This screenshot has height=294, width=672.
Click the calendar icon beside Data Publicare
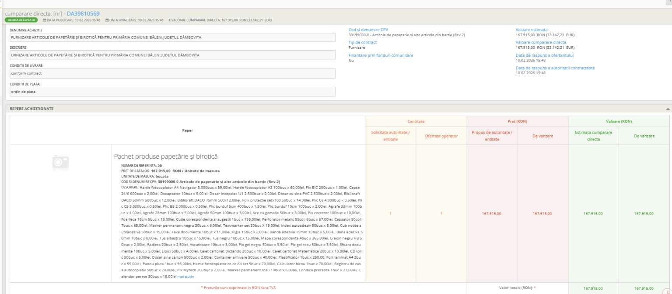tap(44, 20)
